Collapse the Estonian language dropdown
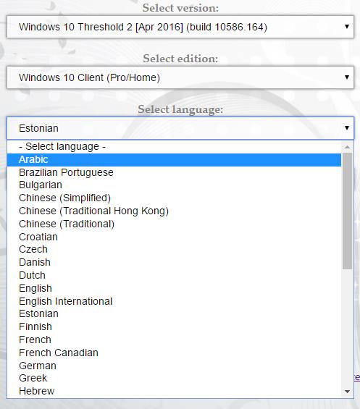 (x=180, y=128)
